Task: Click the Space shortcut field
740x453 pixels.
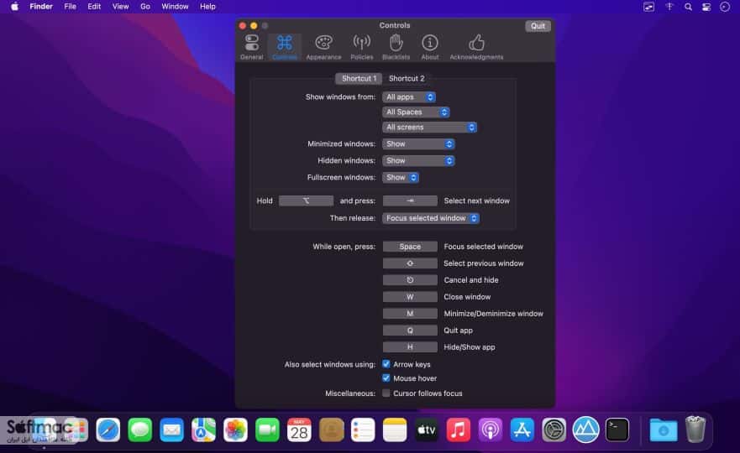Action: (x=410, y=247)
